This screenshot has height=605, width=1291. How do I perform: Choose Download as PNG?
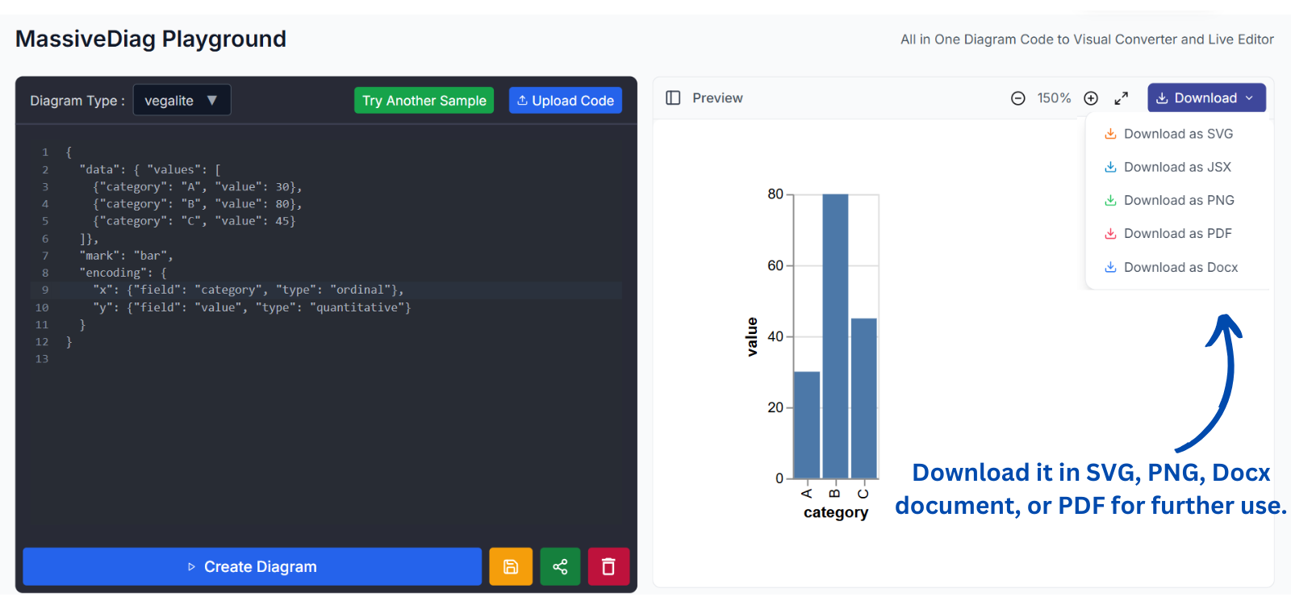point(1169,200)
